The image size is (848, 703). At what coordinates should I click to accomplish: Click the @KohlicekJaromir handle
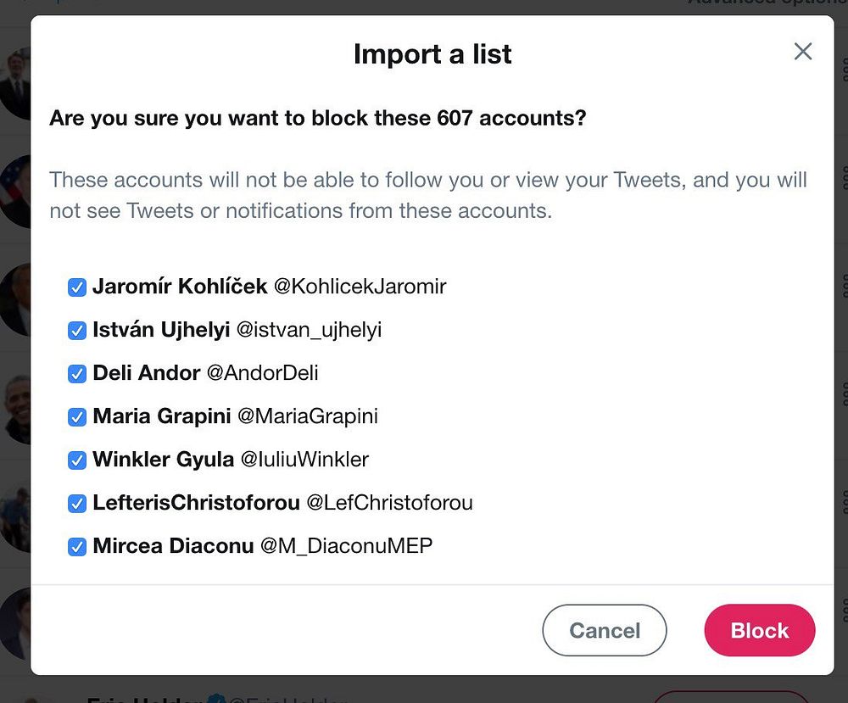[x=360, y=287]
